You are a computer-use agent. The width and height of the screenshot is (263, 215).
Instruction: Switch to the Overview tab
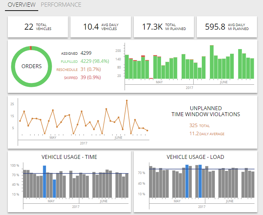tap(22, 5)
